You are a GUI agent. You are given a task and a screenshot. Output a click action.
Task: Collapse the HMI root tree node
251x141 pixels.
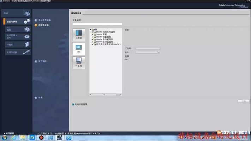[x=91, y=30]
